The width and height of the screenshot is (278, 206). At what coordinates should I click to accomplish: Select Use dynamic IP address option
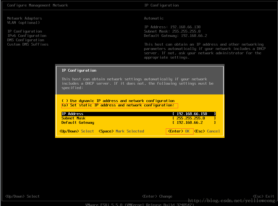[118, 101]
